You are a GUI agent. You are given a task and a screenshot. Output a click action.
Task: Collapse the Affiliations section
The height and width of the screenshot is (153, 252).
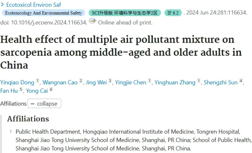pos(44,104)
